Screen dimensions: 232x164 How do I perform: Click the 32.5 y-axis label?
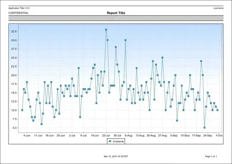coord(14,31)
